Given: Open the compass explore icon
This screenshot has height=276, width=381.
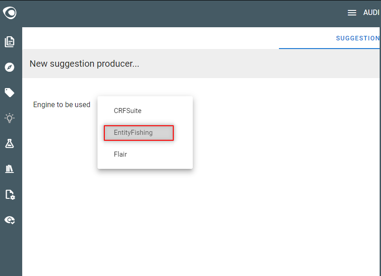Looking at the screenshot, I should [10, 67].
